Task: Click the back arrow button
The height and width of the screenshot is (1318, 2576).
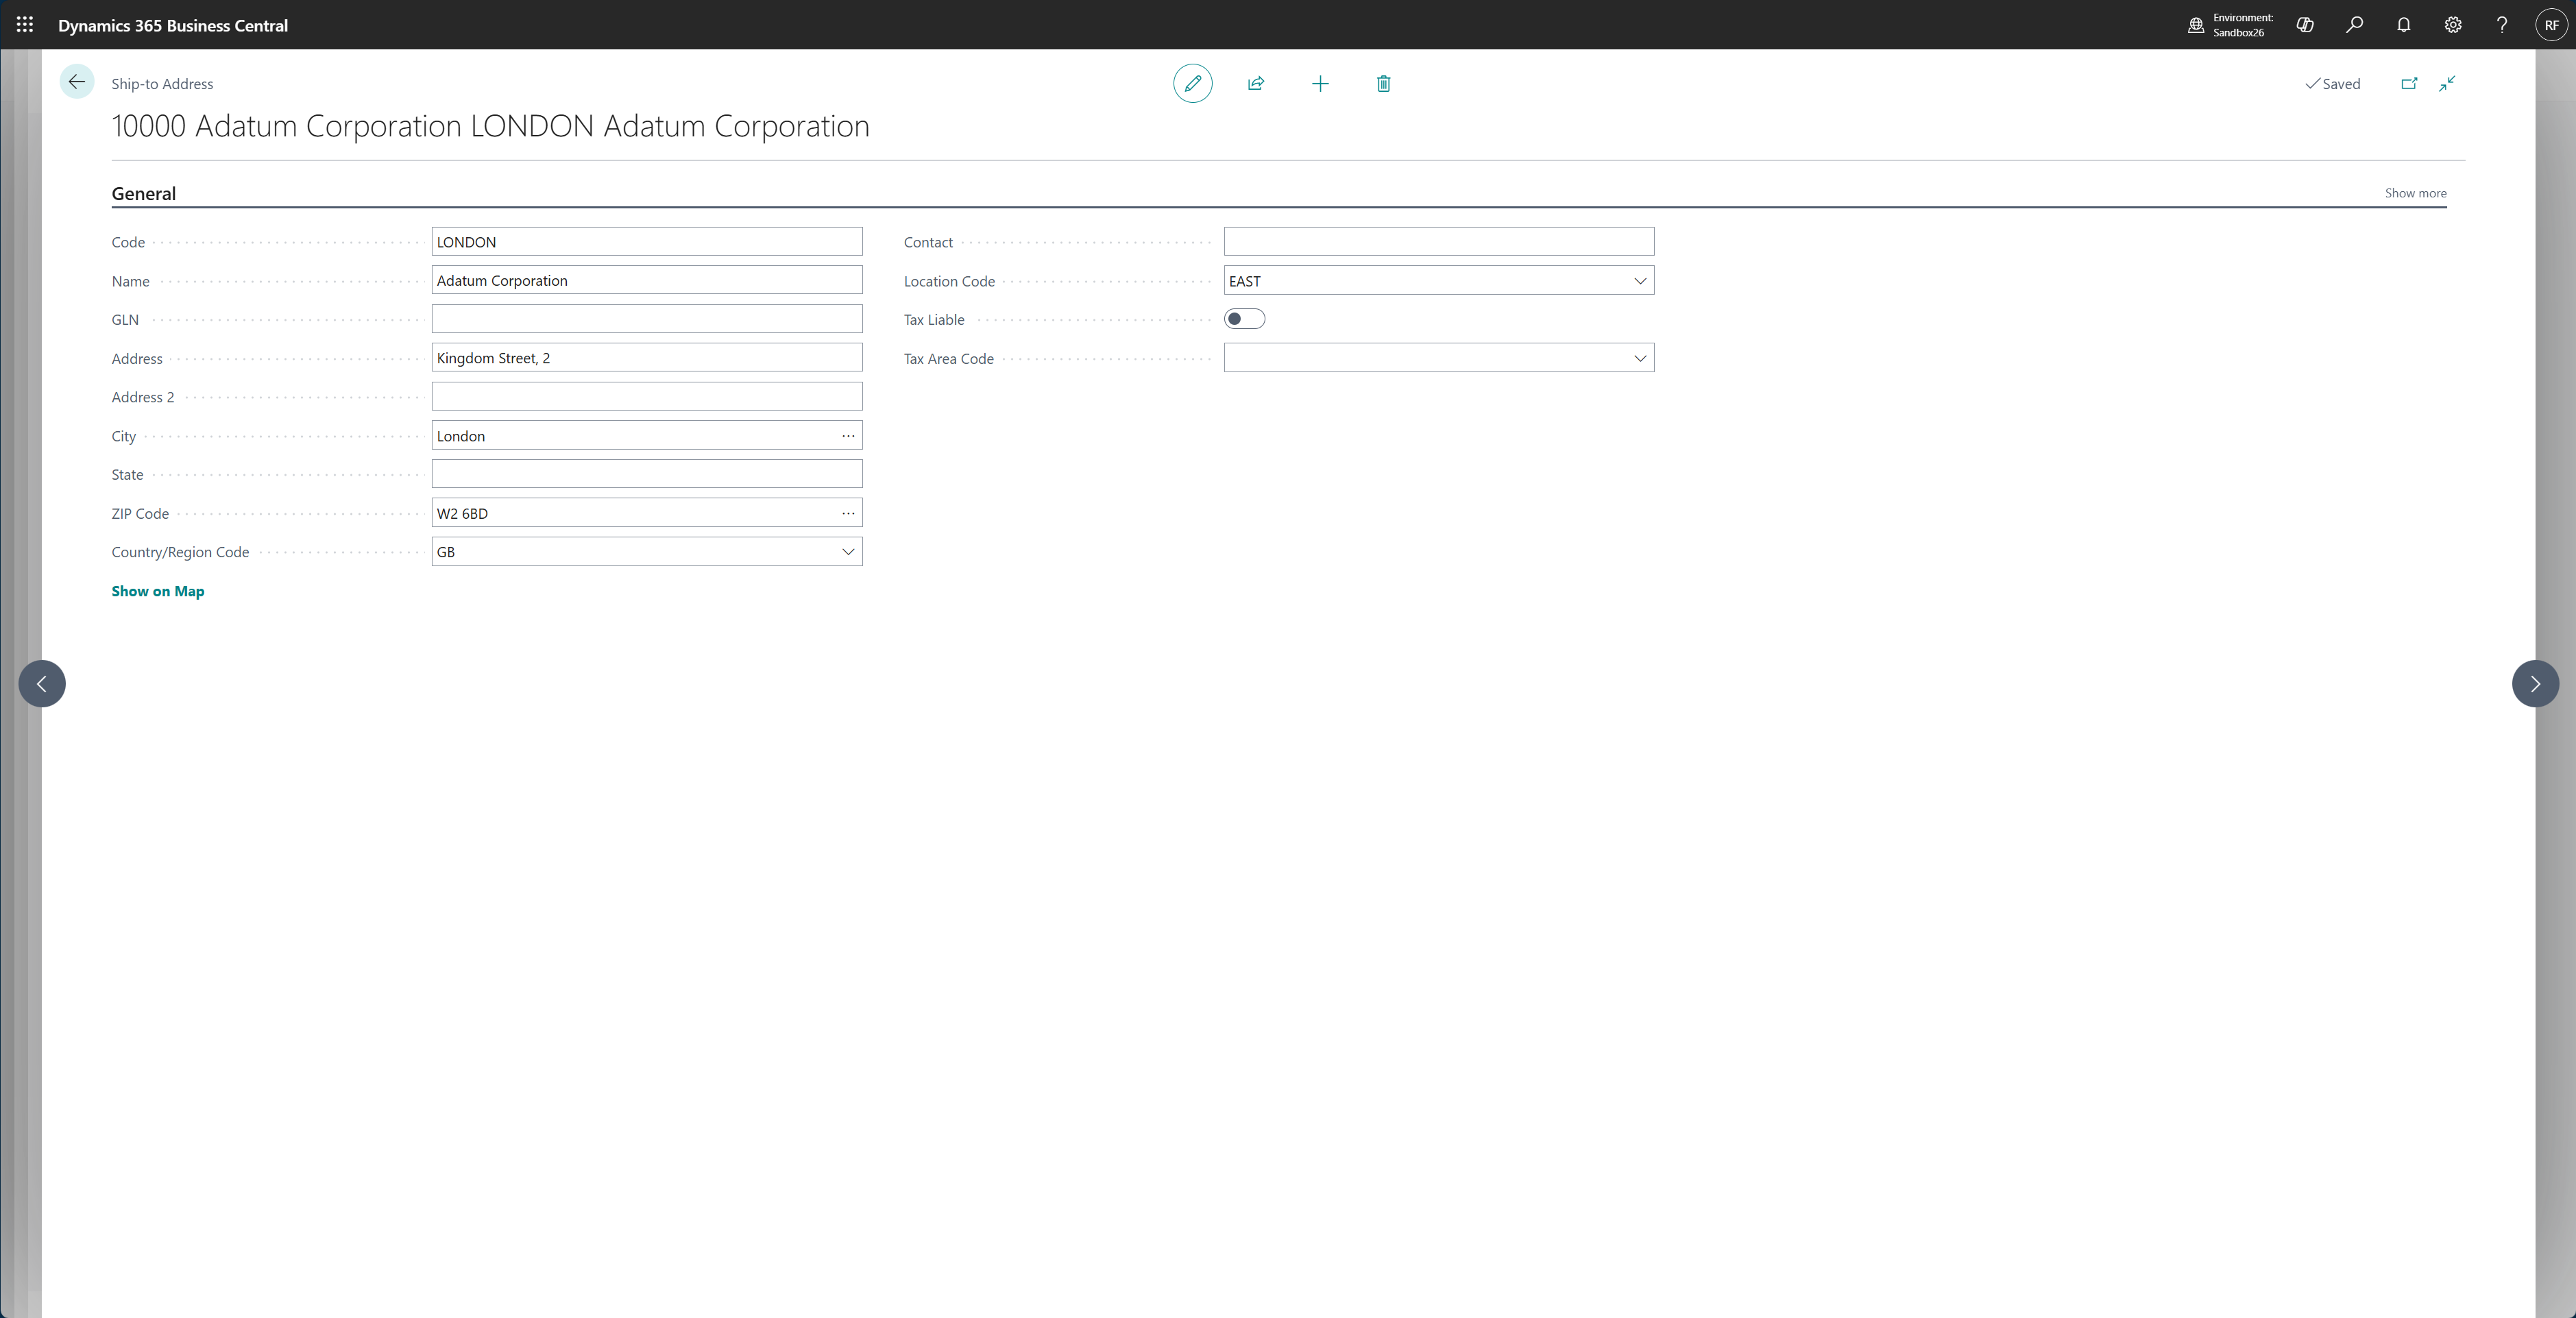Action: pos(77,82)
